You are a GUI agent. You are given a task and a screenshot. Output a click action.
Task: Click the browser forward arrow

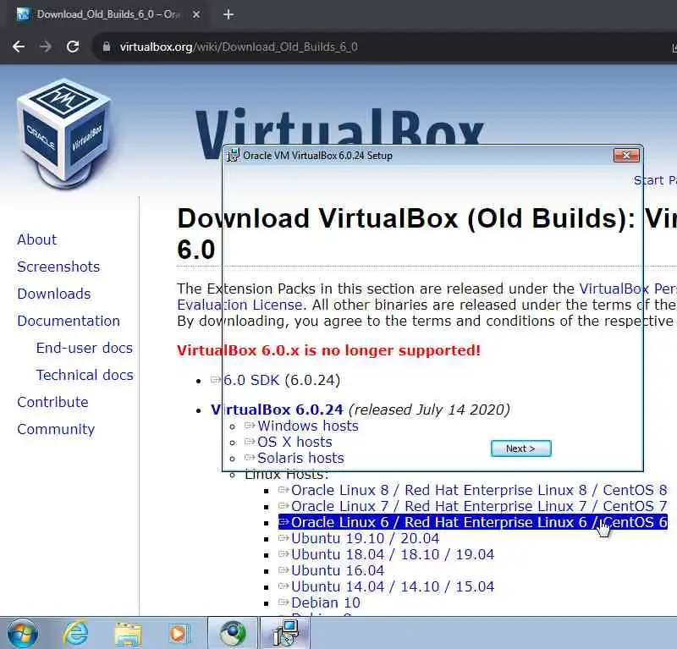46,47
